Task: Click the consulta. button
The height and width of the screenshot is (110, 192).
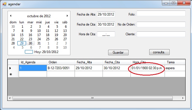Action: click(x=159, y=52)
